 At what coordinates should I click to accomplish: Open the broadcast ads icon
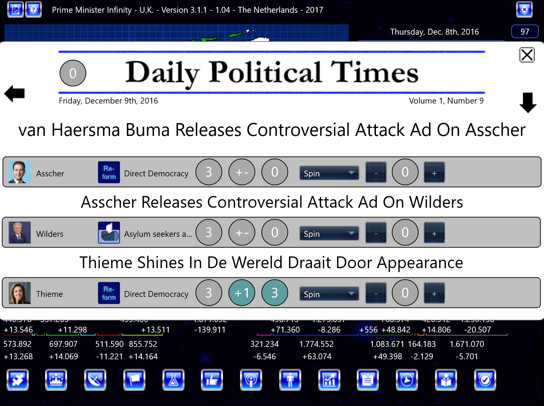251,380
